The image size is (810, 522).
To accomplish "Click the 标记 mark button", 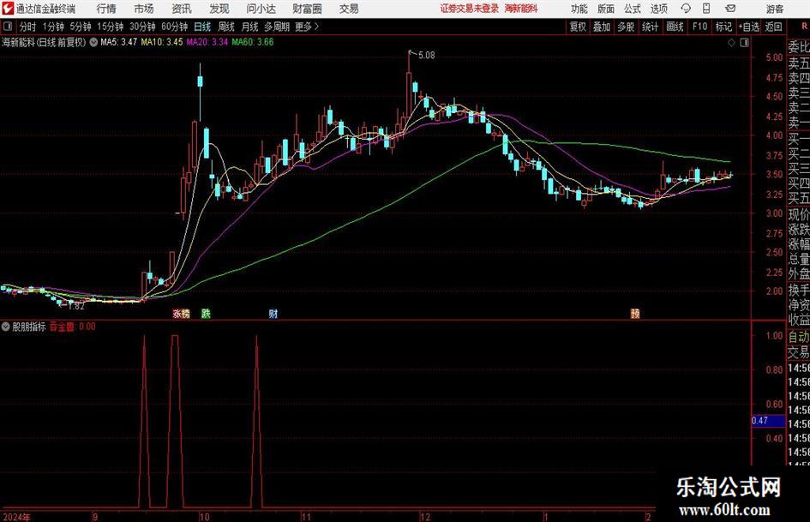I will pos(723,27).
